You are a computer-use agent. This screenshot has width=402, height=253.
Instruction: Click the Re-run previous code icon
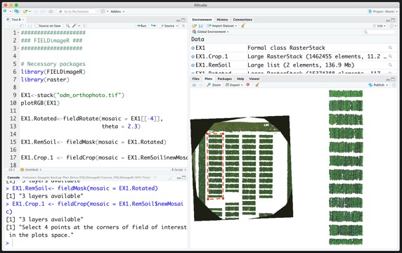click(153, 25)
